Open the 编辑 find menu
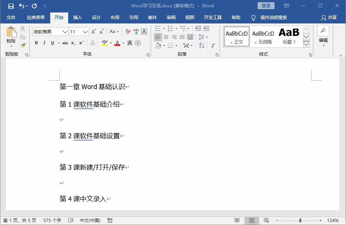 click(x=323, y=36)
